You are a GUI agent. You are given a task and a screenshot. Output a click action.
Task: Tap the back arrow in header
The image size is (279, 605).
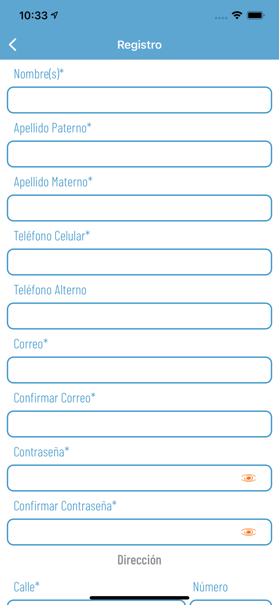(x=13, y=44)
